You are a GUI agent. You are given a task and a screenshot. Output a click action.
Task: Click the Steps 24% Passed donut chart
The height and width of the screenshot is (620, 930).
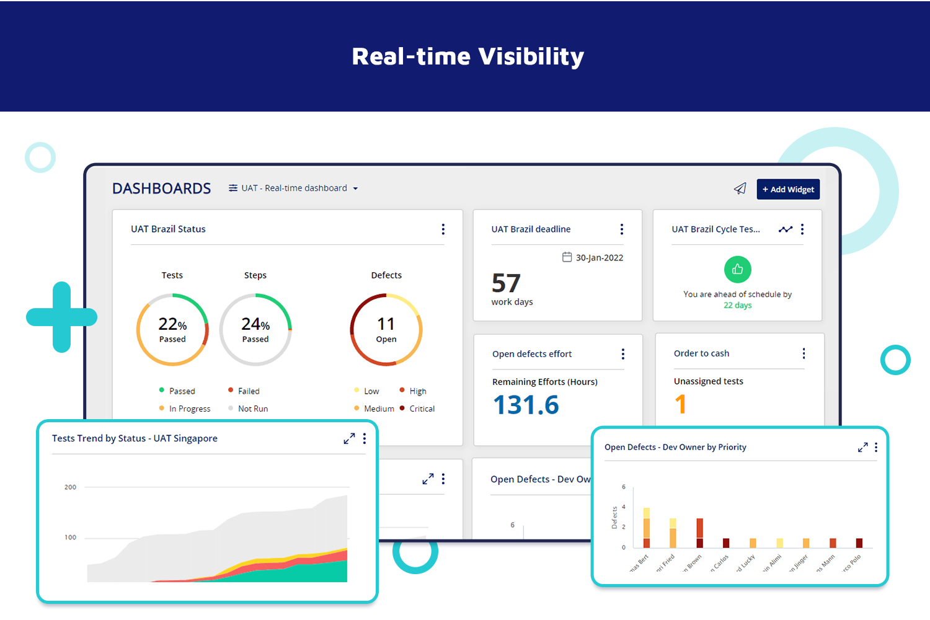tap(255, 330)
